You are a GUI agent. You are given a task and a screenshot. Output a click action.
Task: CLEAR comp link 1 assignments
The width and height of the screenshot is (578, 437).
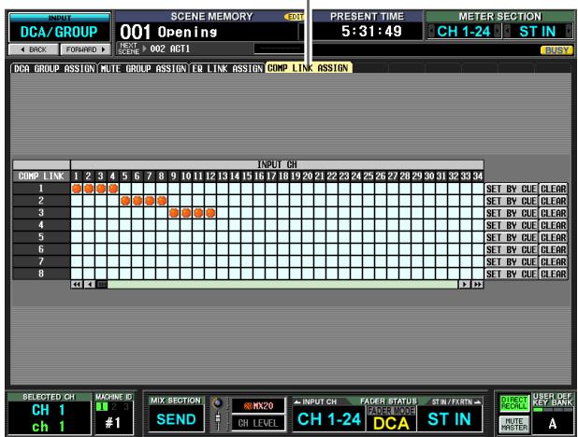(x=554, y=189)
